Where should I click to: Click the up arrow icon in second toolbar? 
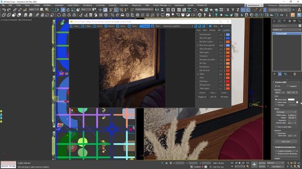point(205,15)
